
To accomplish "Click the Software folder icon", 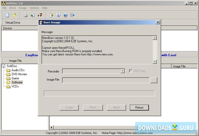I will 8,82.
